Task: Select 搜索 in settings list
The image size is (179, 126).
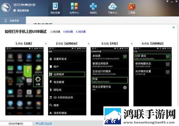Action: click(x=67, y=105)
